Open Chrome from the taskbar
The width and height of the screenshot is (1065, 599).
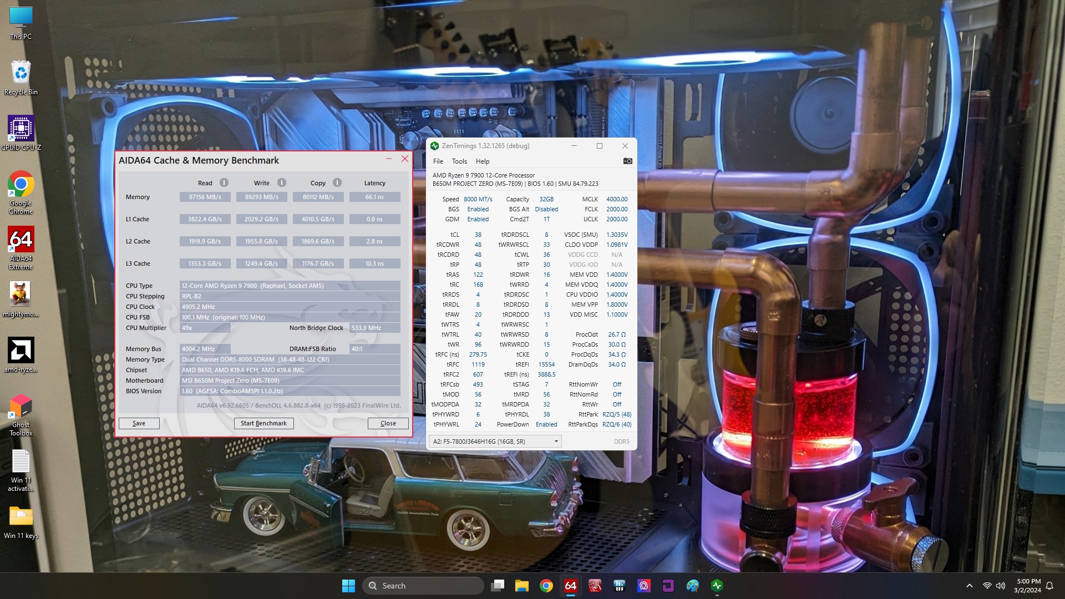pyautogui.click(x=546, y=586)
